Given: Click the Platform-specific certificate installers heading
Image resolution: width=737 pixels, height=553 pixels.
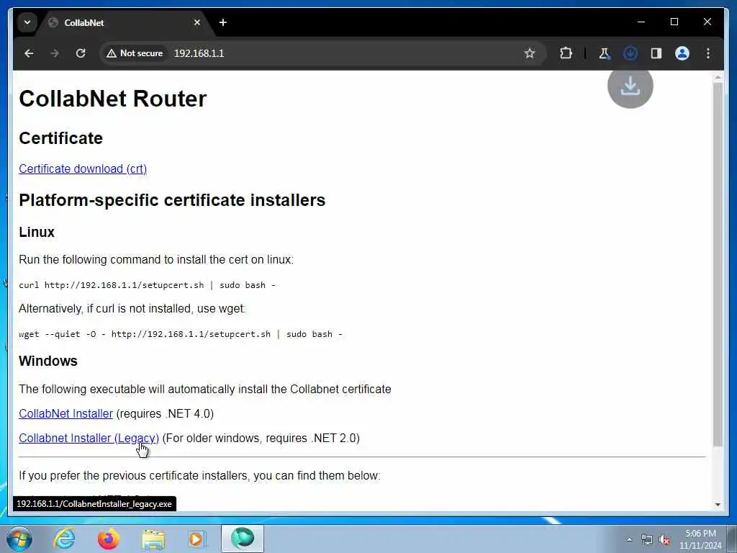Looking at the screenshot, I should click(x=172, y=200).
